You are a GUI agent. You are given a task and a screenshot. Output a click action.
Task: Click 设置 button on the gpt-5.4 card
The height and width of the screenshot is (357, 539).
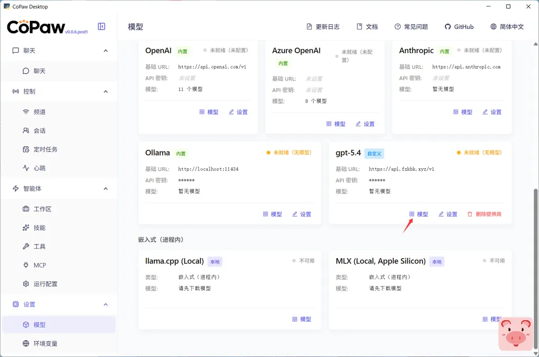(448, 214)
